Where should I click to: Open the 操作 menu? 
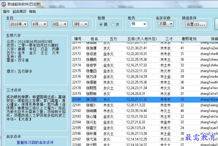click(x=6, y=12)
